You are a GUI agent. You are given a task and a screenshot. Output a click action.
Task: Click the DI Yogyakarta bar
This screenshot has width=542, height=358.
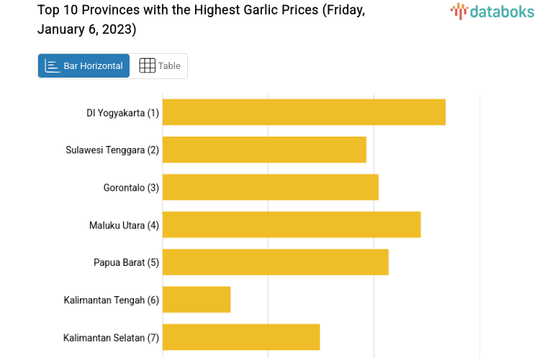tap(304, 112)
